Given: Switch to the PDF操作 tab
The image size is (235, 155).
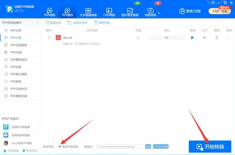Looking at the screenshot, I should (x=67, y=12).
